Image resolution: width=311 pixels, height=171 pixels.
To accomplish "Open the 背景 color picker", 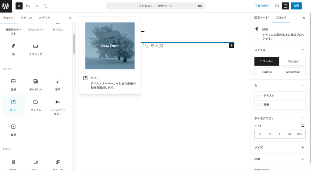I will click(280, 105).
